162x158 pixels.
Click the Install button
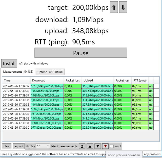pos(9,64)
